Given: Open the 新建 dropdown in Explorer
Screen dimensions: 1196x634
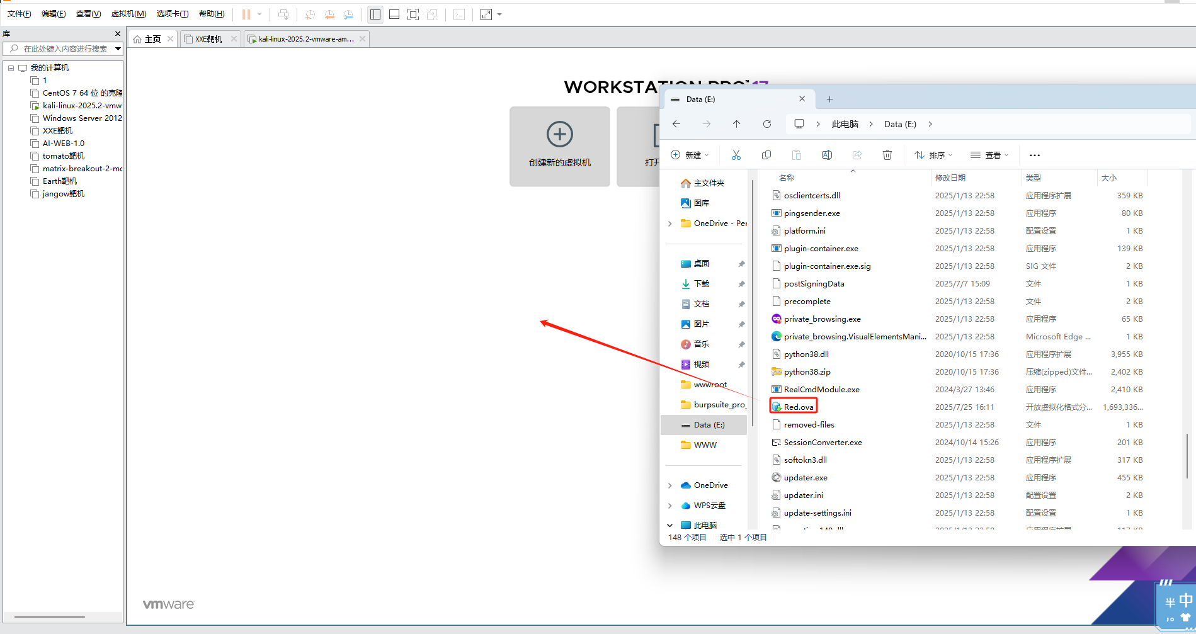Looking at the screenshot, I should coord(690,155).
